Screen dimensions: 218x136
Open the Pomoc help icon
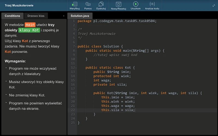point(88,4)
